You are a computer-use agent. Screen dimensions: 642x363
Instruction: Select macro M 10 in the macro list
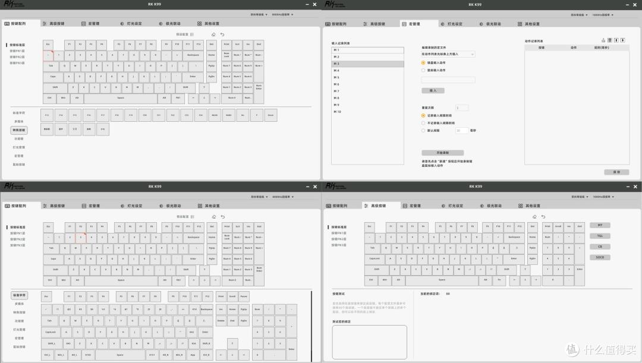point(368,112)
